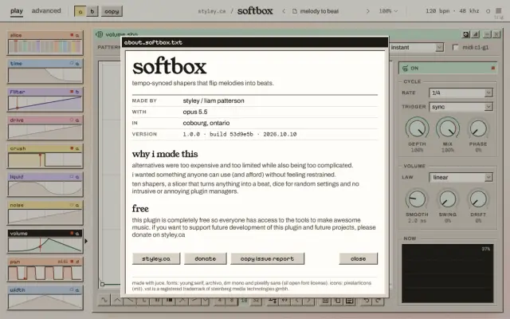Screen dimensions: 510x319
Task: Click the ramp icon in shaper header
Action: point(476,34)
